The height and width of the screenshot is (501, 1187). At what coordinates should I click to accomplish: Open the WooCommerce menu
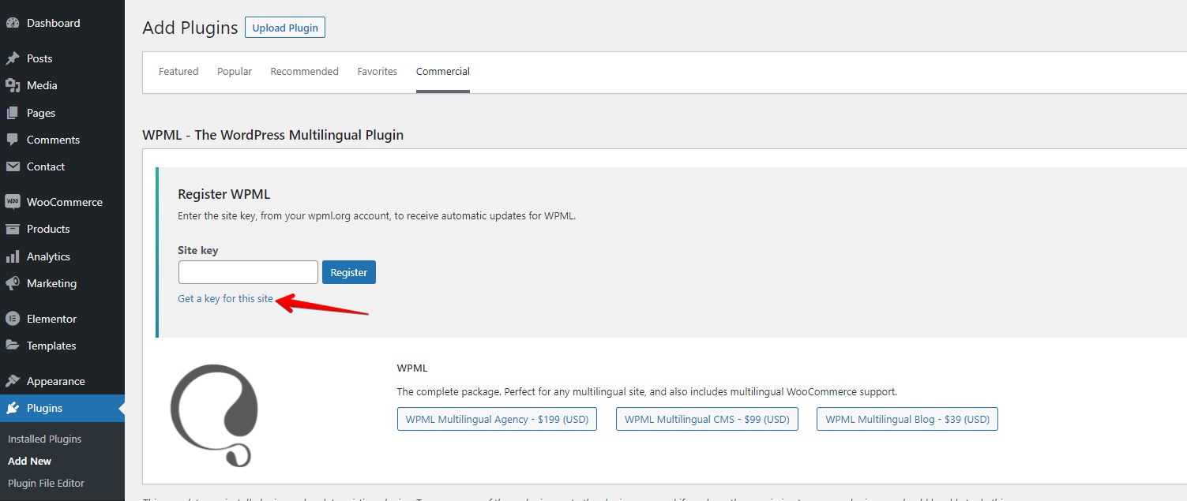[62, 202]
